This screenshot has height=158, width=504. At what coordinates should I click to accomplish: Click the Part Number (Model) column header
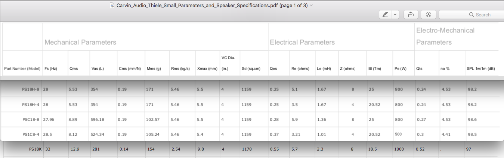coord(22,69)
